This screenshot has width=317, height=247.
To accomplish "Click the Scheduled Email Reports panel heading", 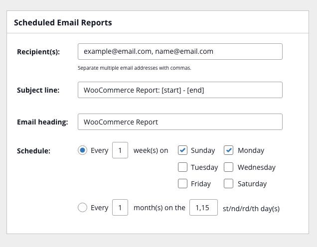I will 63,22.
